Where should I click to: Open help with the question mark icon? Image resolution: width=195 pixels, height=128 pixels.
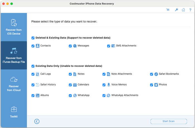click(190, 10)
